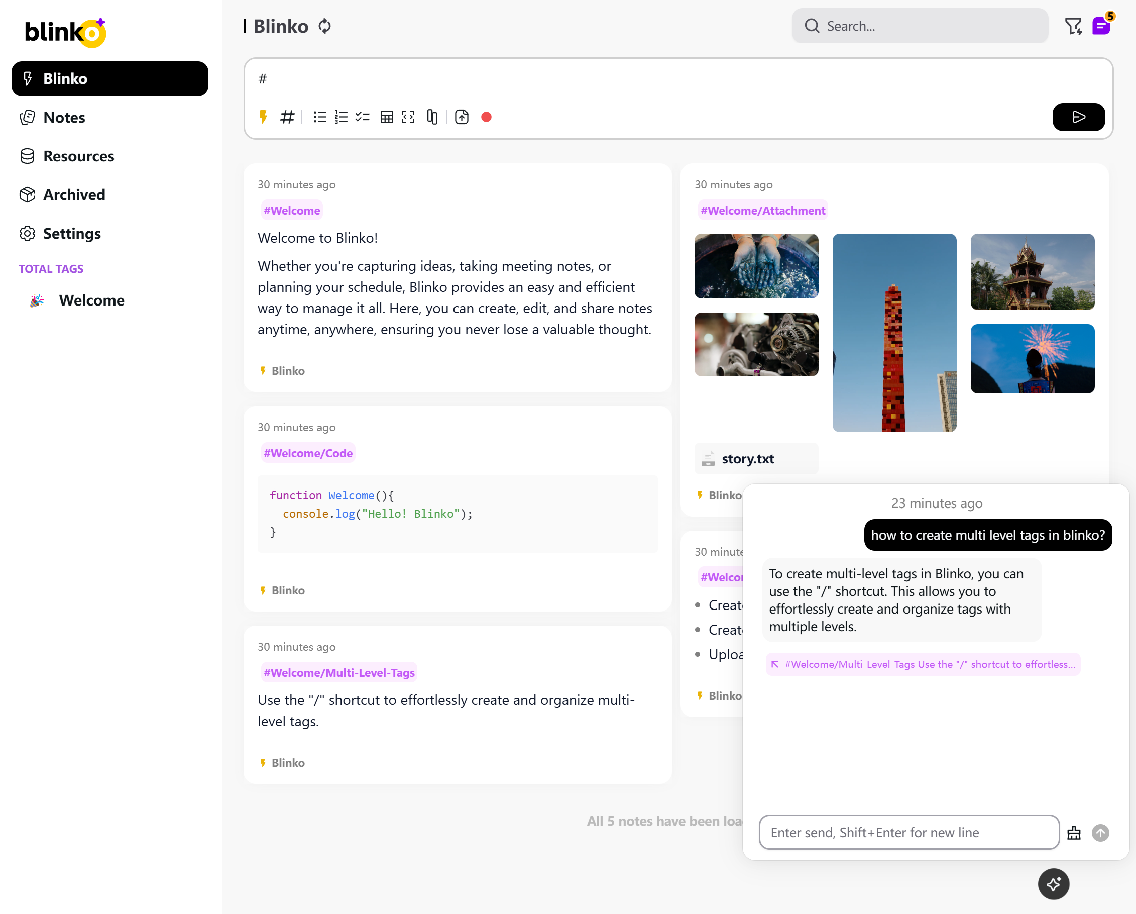
Task: Open the Archived section
Action: click(x=109, y=194)
